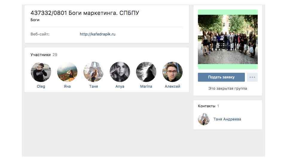
Task: Click the member count 29
Action: pyautogui.click(x=55, y=55)
